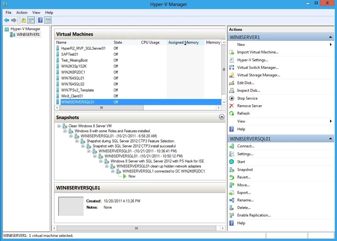This screenshot has width=337, height=241.
Task: Click the Forward arrow toolbar icon
Action: (x=14, y=20)
